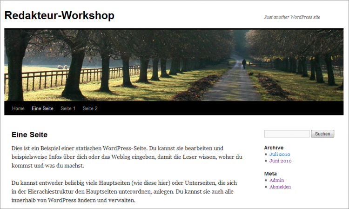Click the paragraph starting with Dies ist
The height and width of the screenshot is (209, 349).
pyautogui.click(x=127, y=157)
